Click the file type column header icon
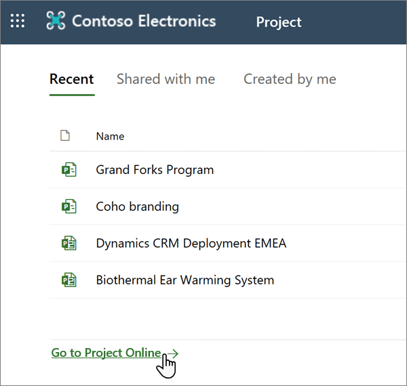The image size is (407, 386). point(65,135)
